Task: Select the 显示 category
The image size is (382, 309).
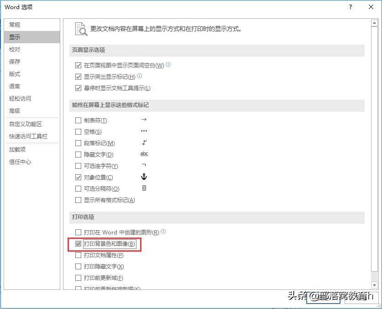Action: (32, 37)
